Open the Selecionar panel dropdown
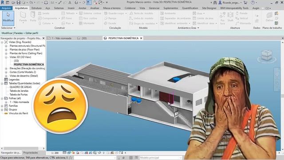This screenshot has height=160, width=284. 8,28
